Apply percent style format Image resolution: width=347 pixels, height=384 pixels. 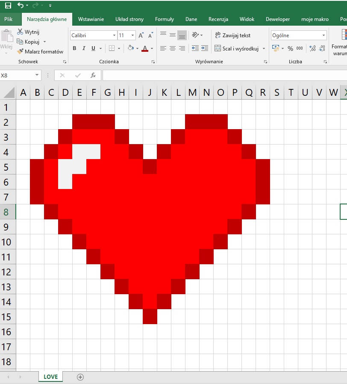(x=291, y=48)
